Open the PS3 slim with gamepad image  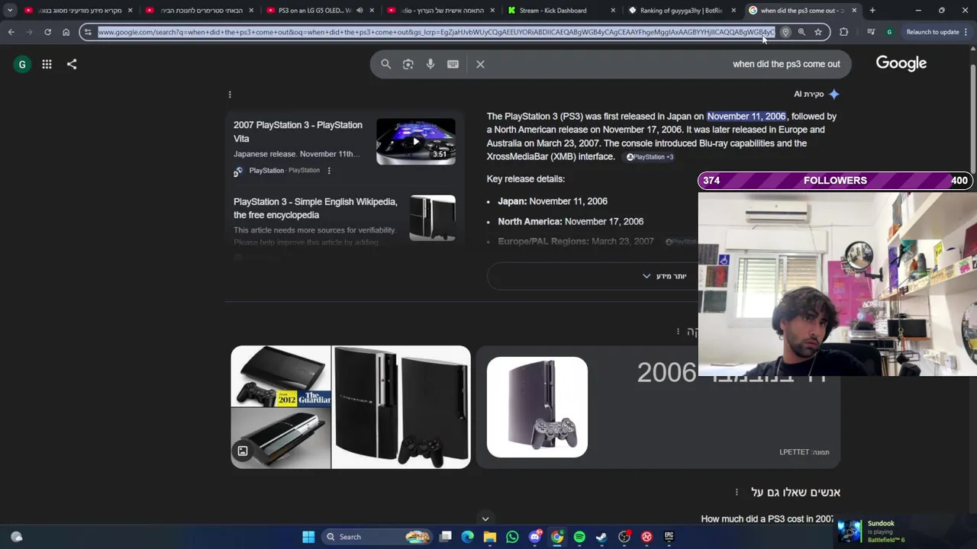(x=537, y=407)
